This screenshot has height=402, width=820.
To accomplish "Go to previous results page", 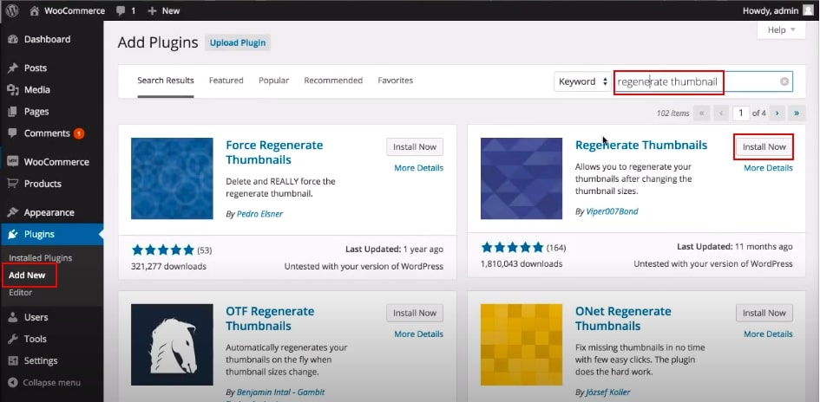I will [x=721, y=113].
